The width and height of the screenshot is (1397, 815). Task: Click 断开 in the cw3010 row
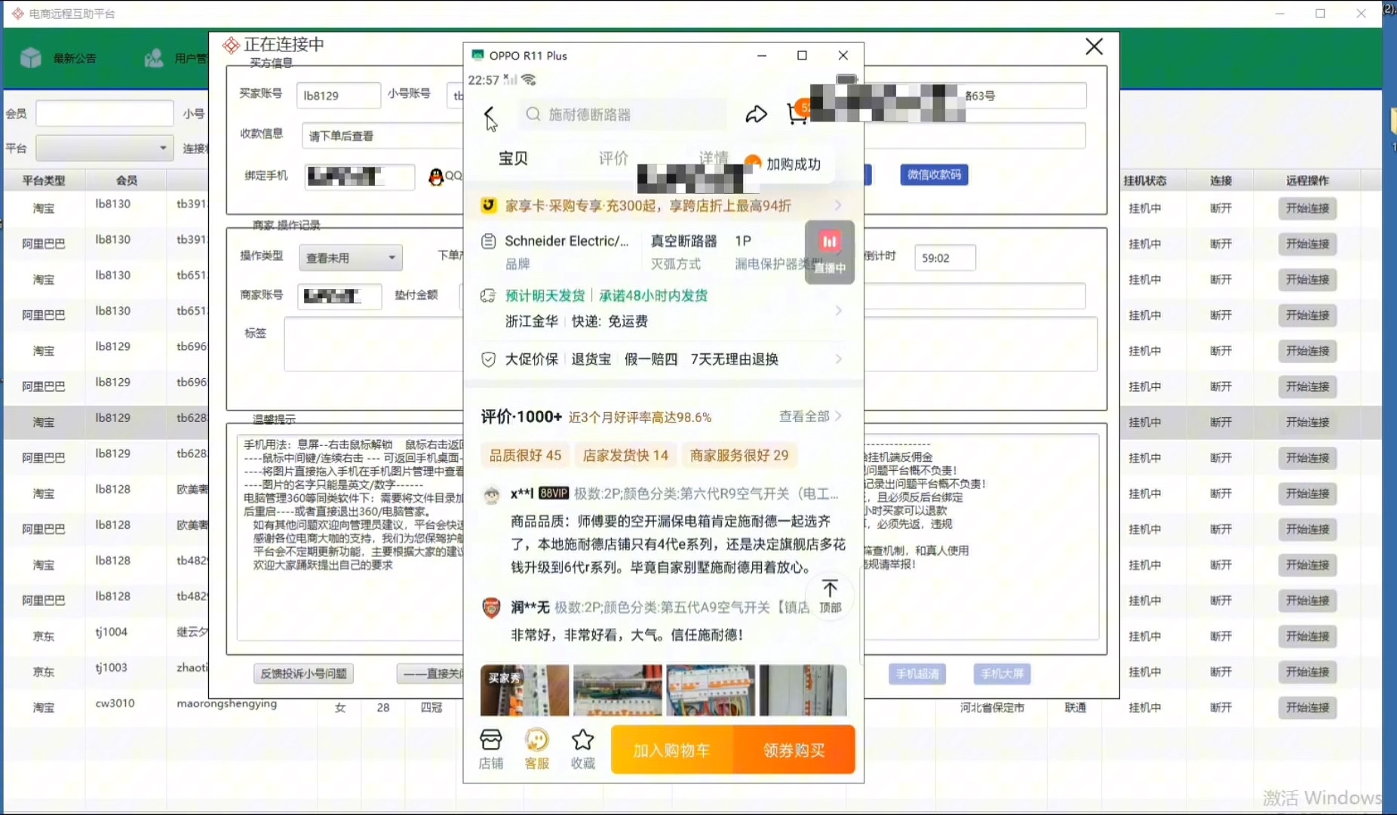point(1220,708)
